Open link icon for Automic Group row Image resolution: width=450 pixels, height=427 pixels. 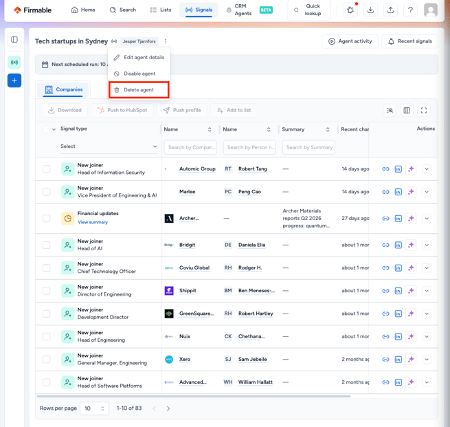[x=385, y=169]
